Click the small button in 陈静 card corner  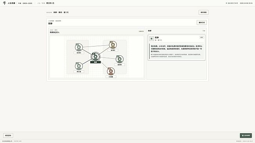[x=202, y=37]
